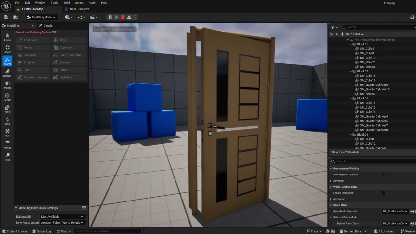Pause the play-in-editor simulation
416x234 pixels.
(x=110, y=17)
